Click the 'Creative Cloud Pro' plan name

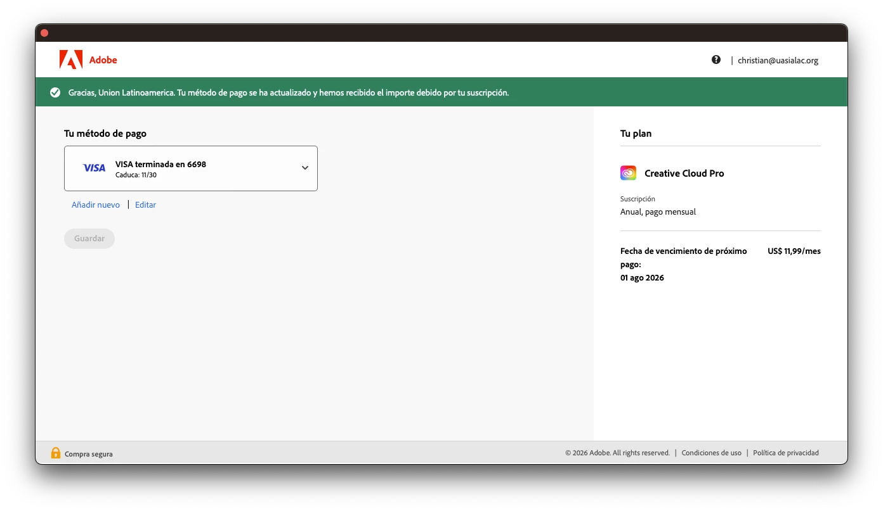click(x=684, y=173)
